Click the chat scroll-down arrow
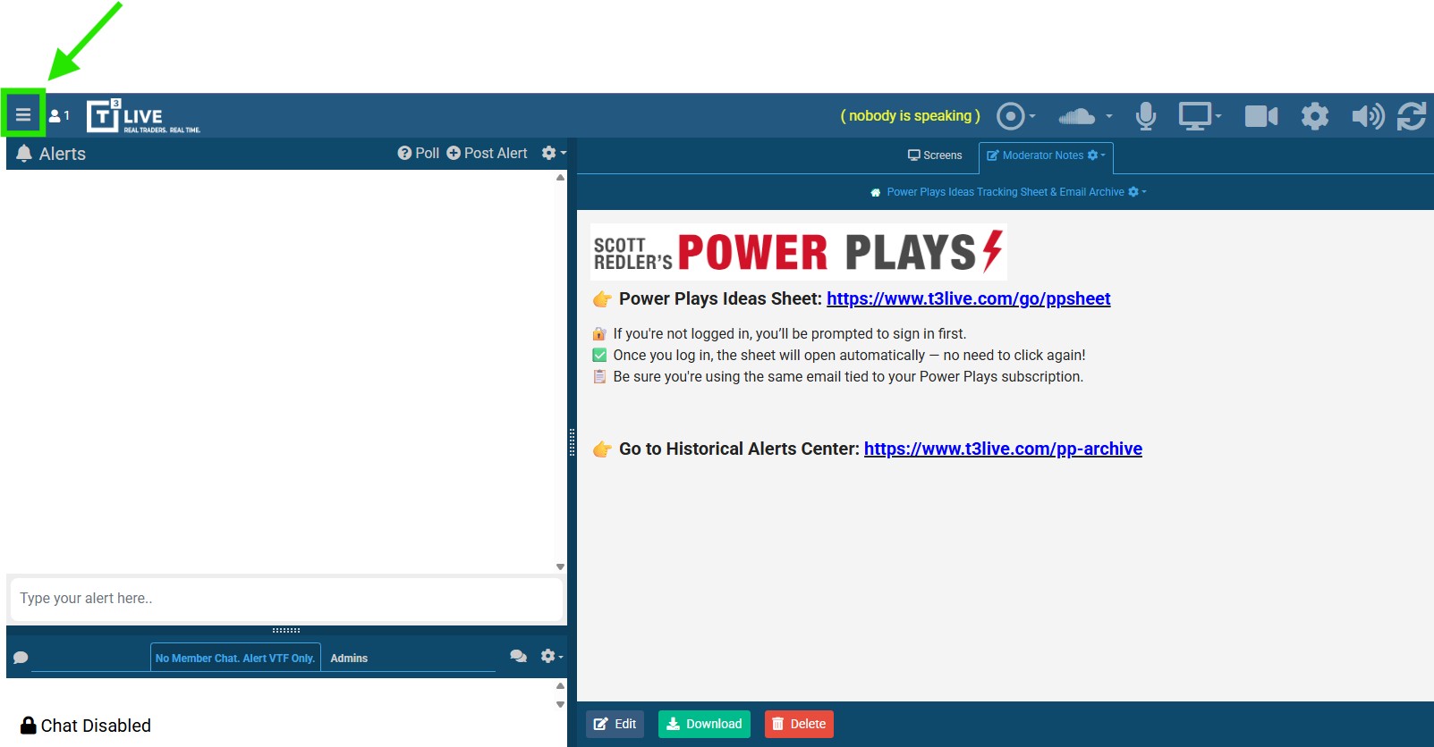1434x747 pixels. pyautogui.click(x=560, y=704)
